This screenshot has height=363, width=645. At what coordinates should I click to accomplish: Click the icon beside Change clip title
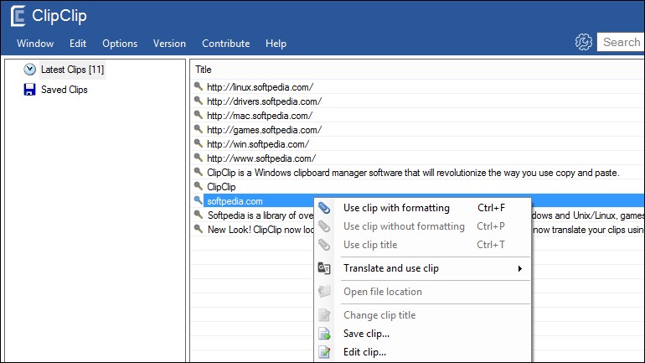tap(324, 315)
